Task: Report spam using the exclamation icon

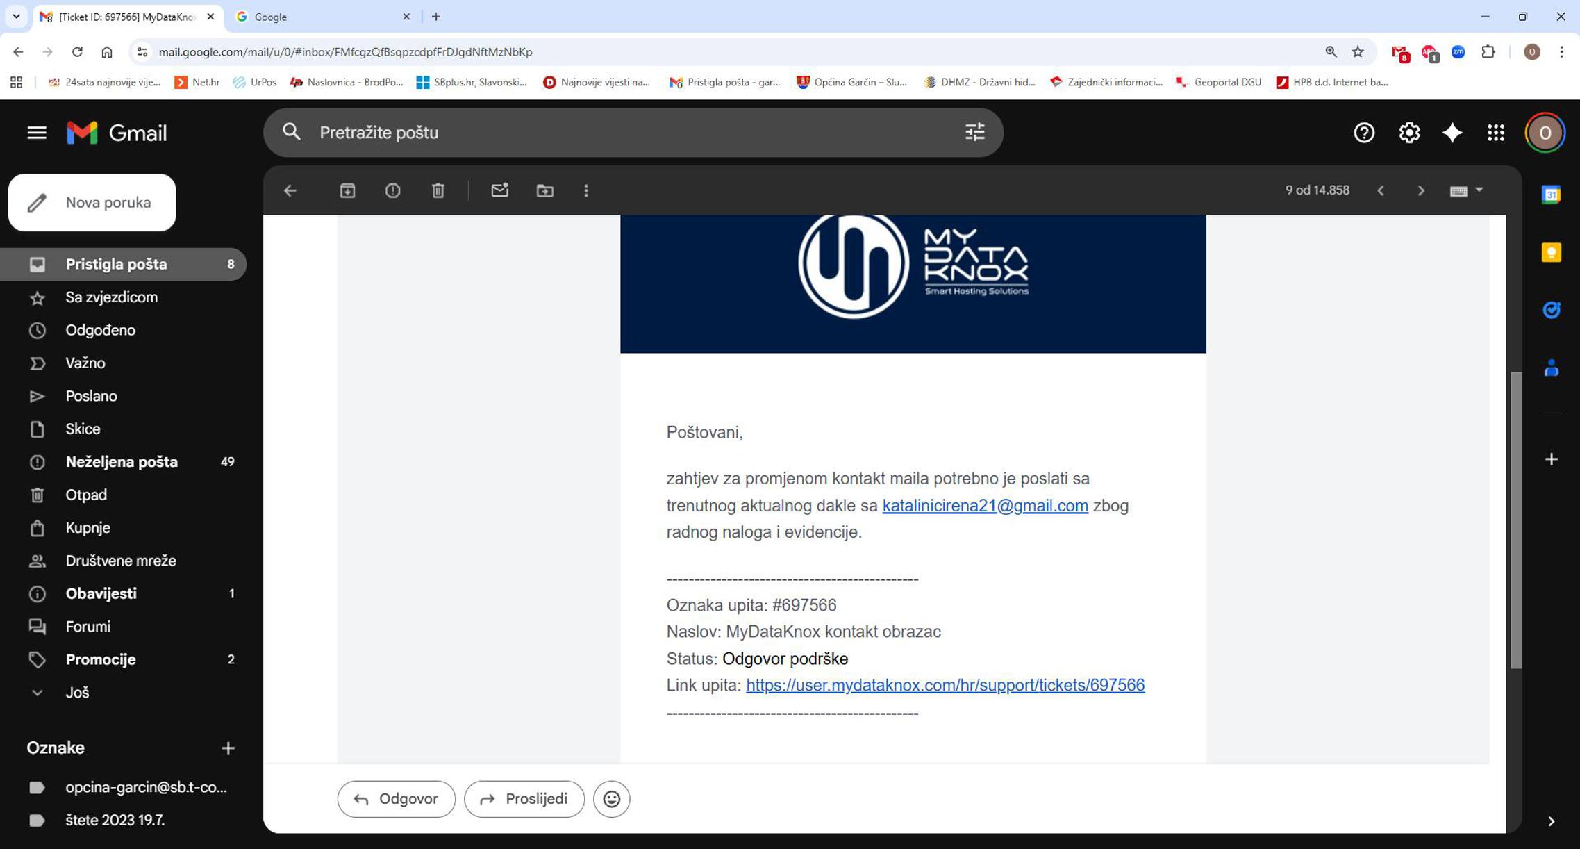Action: 392,190
